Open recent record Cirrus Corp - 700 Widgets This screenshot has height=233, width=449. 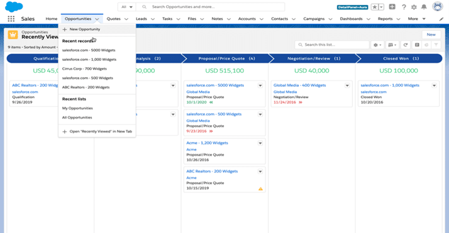84,69
